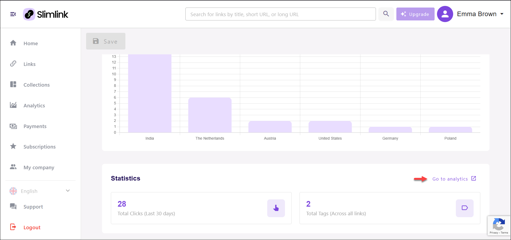
Task: Click the Germany bar in chart
Action: coord(390,129)
